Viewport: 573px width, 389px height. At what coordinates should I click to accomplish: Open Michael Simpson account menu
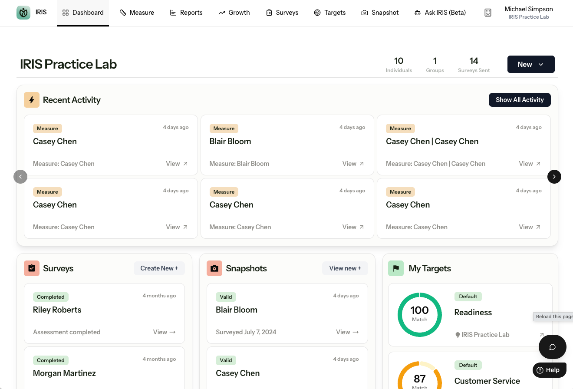click(528, 13)
